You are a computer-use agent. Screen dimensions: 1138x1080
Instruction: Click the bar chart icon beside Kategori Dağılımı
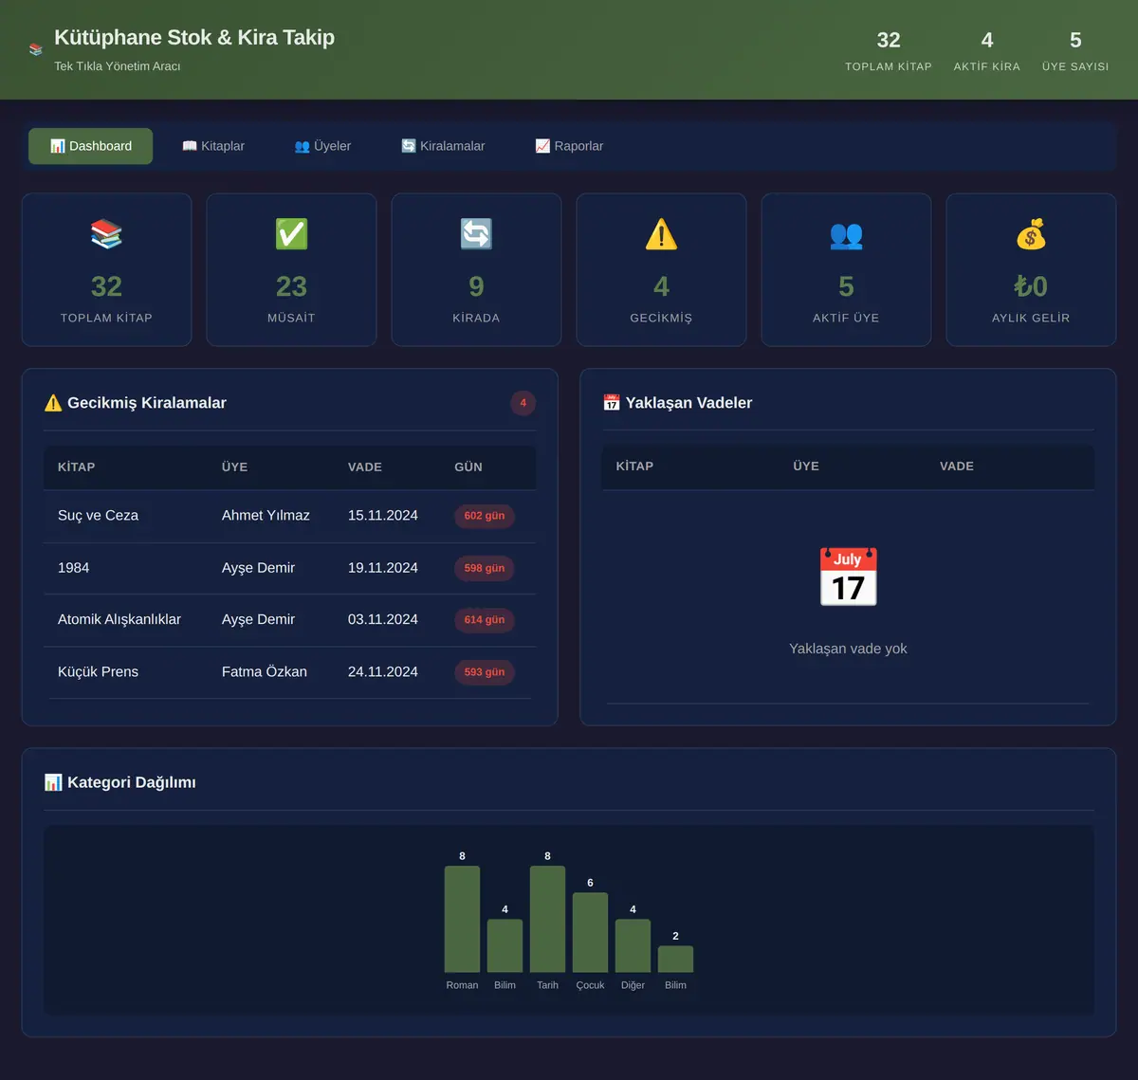pyautogui.click(x=53, y=782)
